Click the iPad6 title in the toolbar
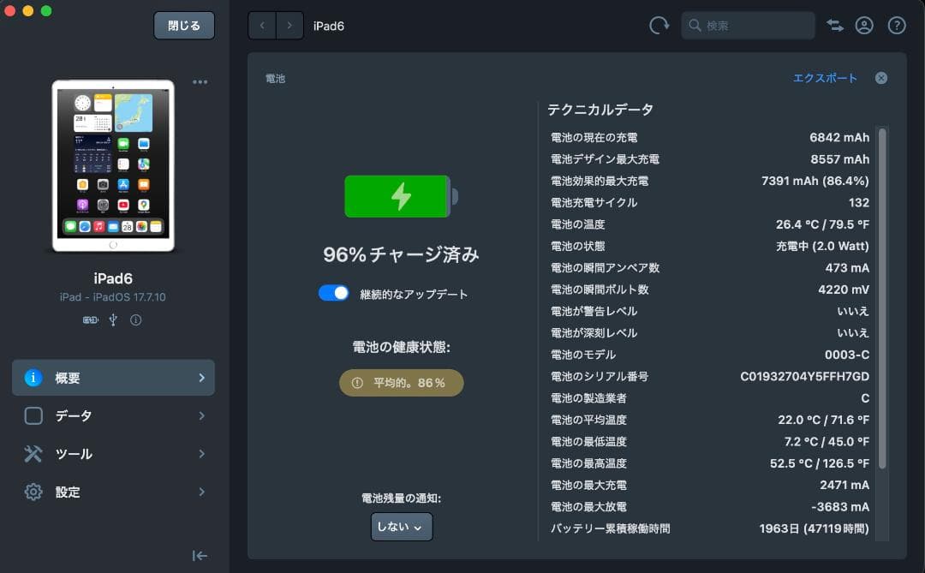 click(329, 26)
